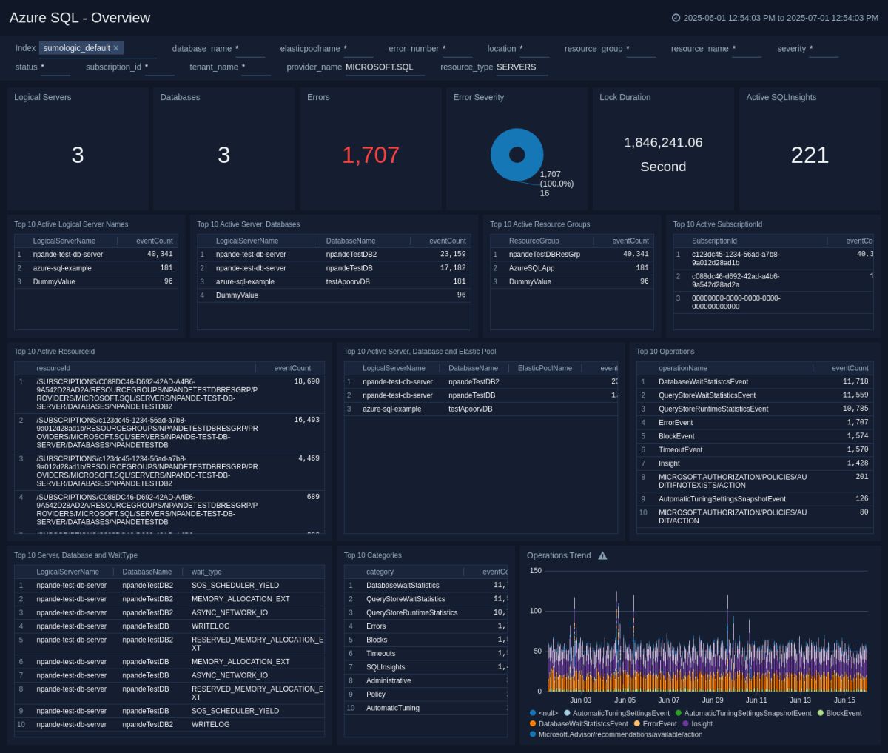This screenshot has height=753, width=888.
Task: Open the severity filter field
Action: click(x=824, y=49)
